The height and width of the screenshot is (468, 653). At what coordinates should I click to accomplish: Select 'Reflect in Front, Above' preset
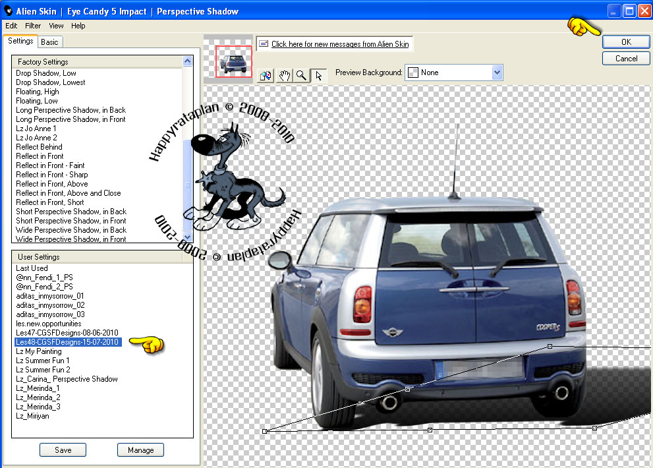pyautogui.click(x=52, y=184)
